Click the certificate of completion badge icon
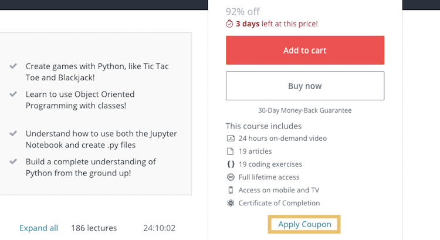This screenshot has height=240, width=440. tap(231, 203)
